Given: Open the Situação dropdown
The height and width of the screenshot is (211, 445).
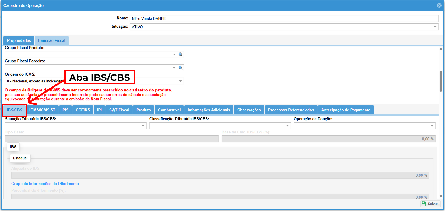Looking at the screenshot, I should pos(435,27).
